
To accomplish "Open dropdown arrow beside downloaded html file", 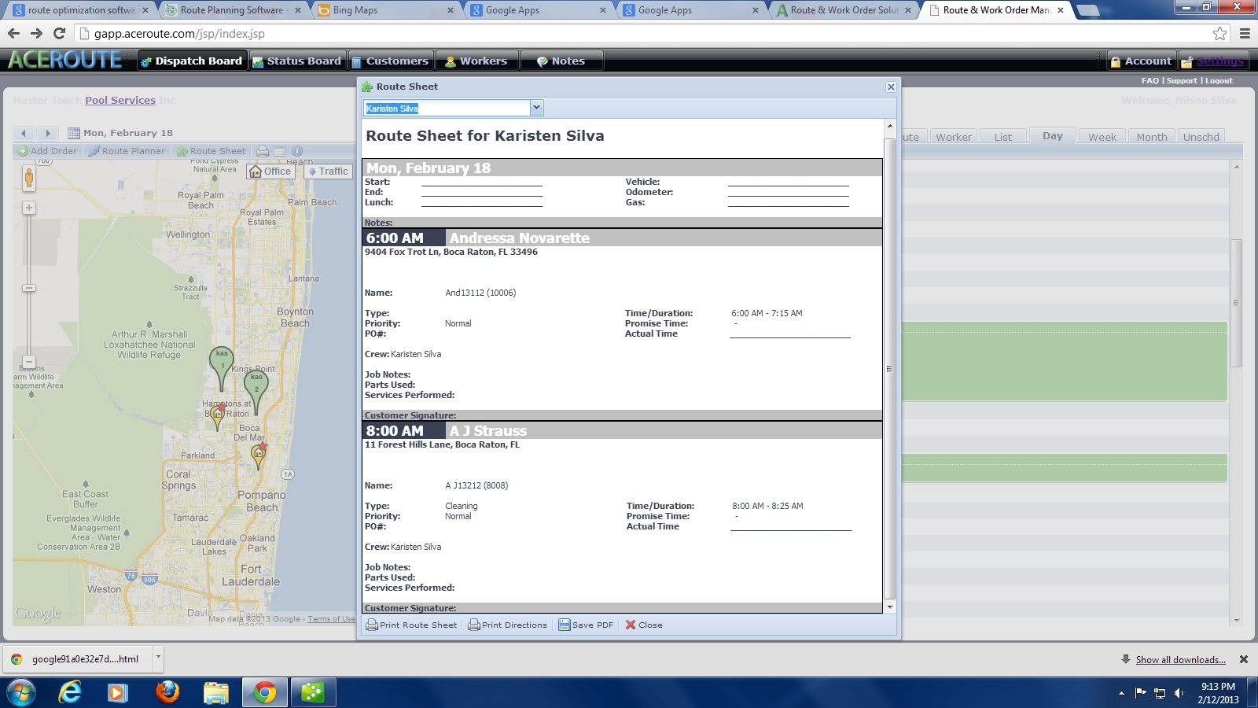I will [158, 658].
